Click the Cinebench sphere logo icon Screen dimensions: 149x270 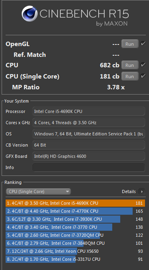pos(30,14)
